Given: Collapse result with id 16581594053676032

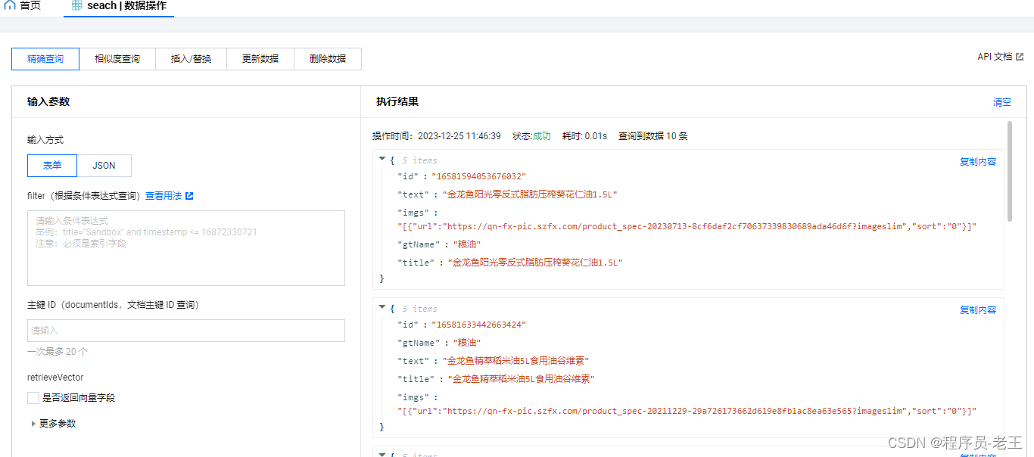Looking at the screenshot, I should pos(382,160).
